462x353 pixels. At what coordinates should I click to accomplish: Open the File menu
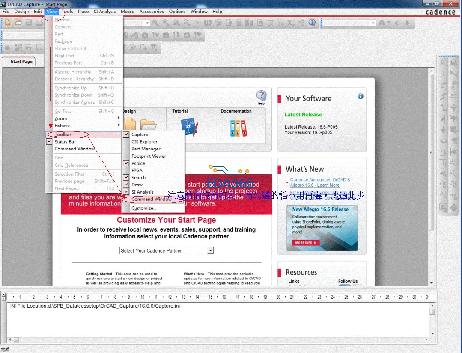(6, 12)
